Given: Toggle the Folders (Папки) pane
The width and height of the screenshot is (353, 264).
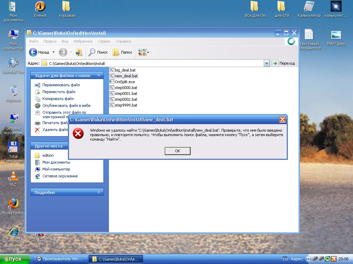Looking at the screenshot, I should pos(122,52).
